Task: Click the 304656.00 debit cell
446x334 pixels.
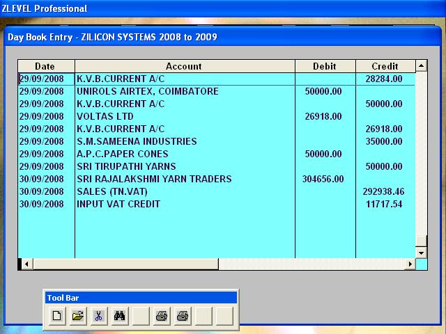Action: click(323, 179)
